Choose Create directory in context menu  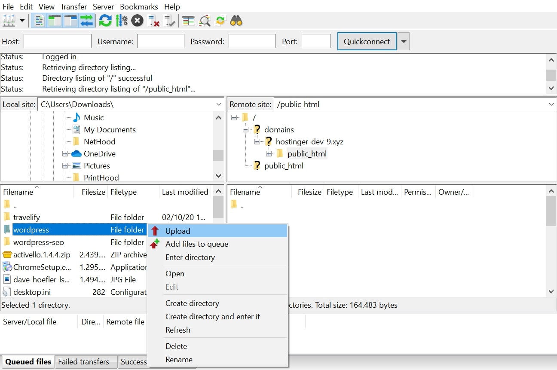pyautogui.click(x=217, y=303)
